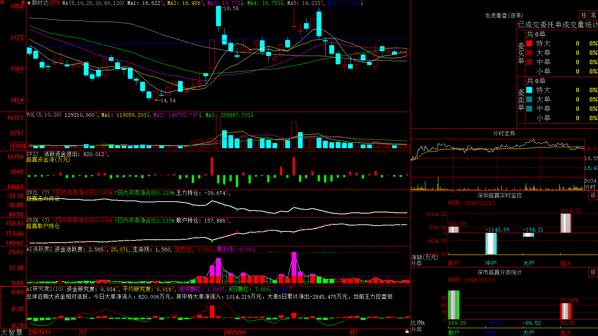The height and width of the screenshot is (336, 598).
Task: Click the 主力持仓: -39.674 value
Action: [203, 193]
